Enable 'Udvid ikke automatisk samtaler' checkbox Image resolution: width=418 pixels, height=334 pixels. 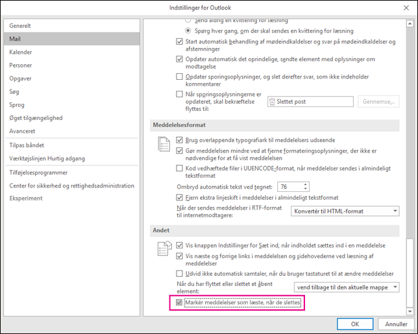point(179,274)
